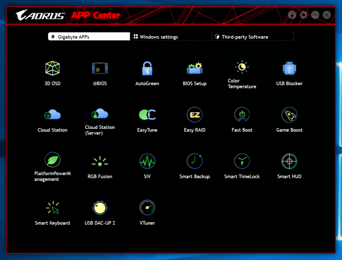Open the SIV waveform icon
342x260 pixels.
(x=147, y=161)
